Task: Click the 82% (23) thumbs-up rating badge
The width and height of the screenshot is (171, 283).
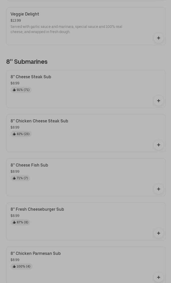Action: tap(21, 134)
